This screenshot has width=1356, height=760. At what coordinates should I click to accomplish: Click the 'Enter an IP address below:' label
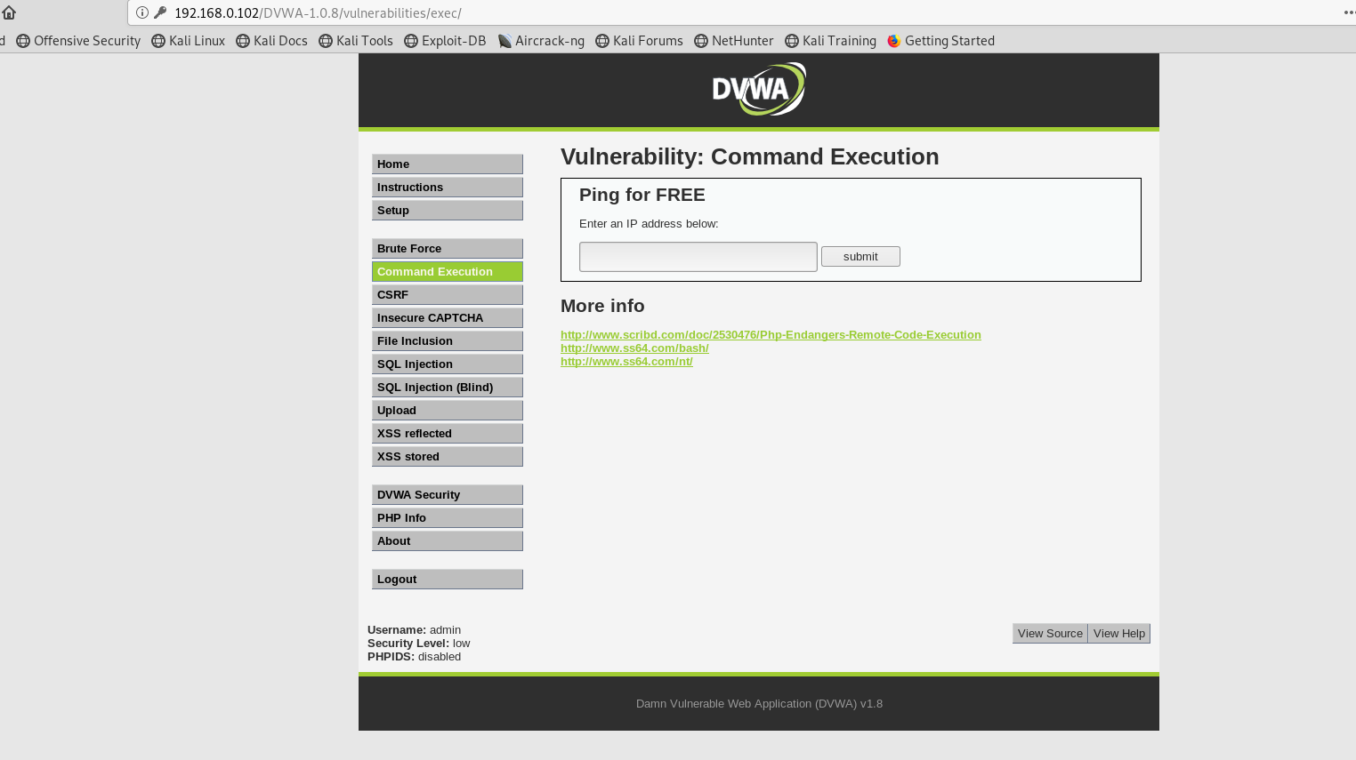tap(649, 224)
